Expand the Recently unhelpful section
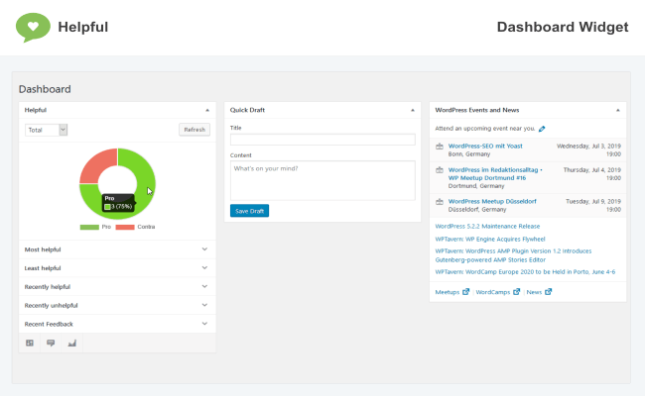Viewport: 645px width, 396px height. 203,305
